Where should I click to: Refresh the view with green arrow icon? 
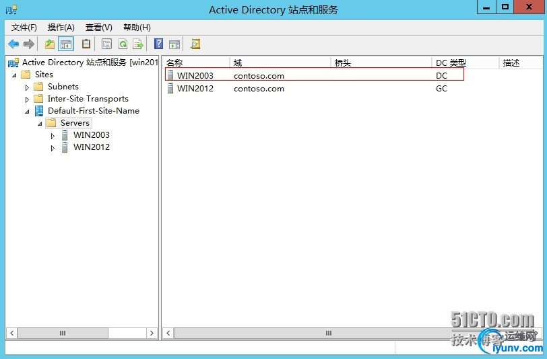pos(123,44)
